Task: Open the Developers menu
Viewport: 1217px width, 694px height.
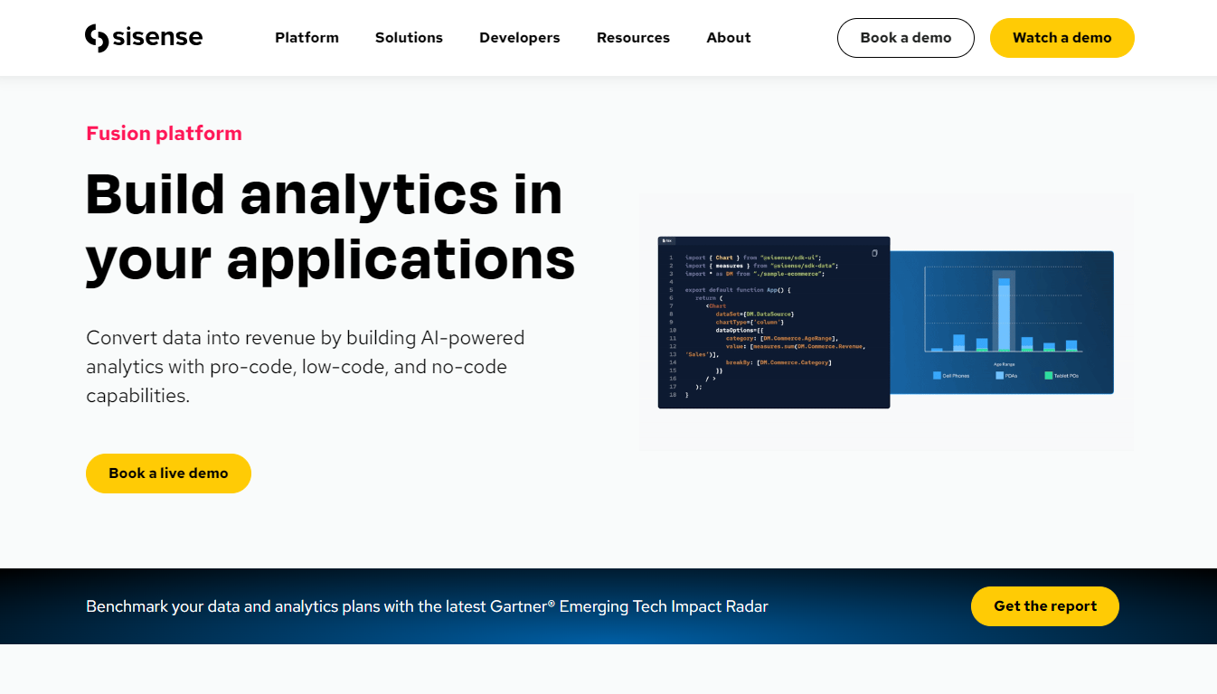Action: 520,38
